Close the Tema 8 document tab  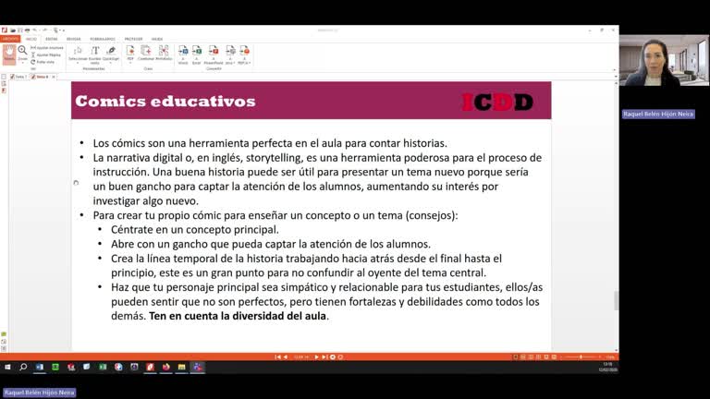pos(54,77)
